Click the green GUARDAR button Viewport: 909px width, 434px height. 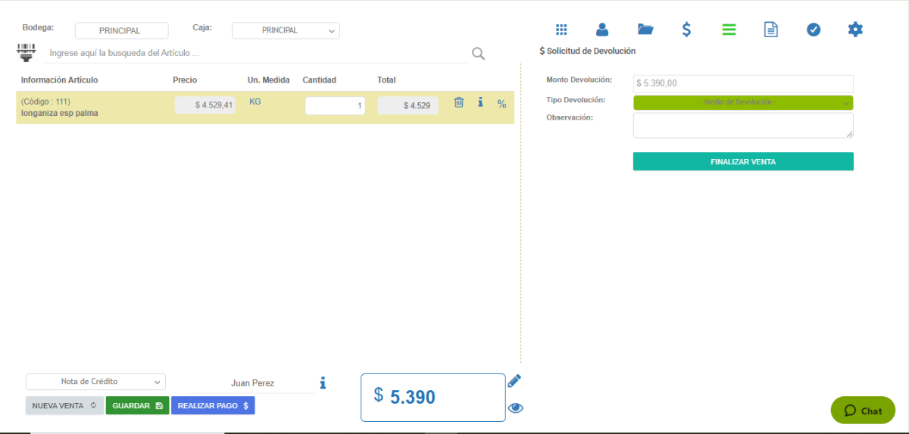137,406
